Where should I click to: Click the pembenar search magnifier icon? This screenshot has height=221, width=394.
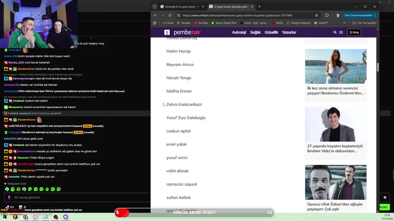click(x=335, y=32)
